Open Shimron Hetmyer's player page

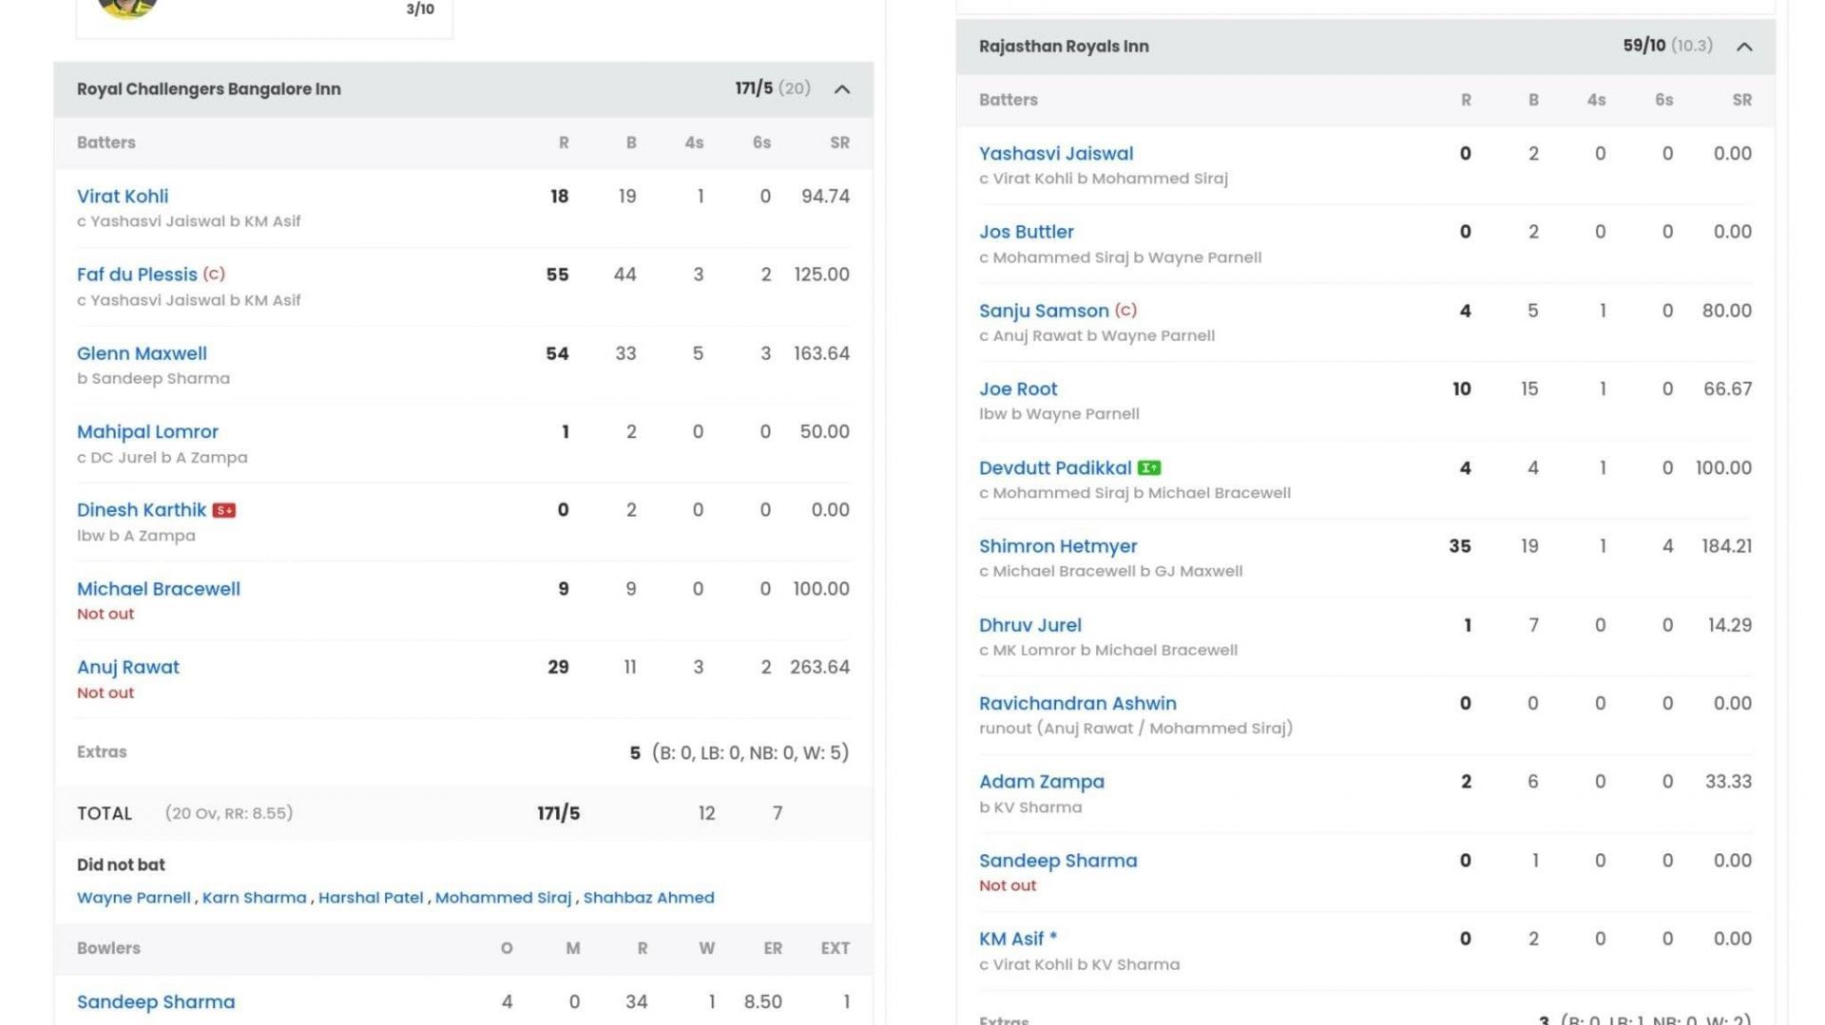click(x=1058, y=546)
